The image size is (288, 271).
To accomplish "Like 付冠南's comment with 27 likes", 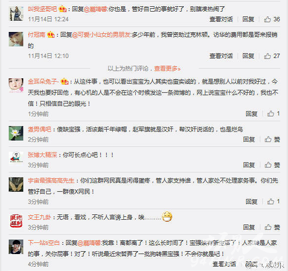I will (x=272, y=56).
